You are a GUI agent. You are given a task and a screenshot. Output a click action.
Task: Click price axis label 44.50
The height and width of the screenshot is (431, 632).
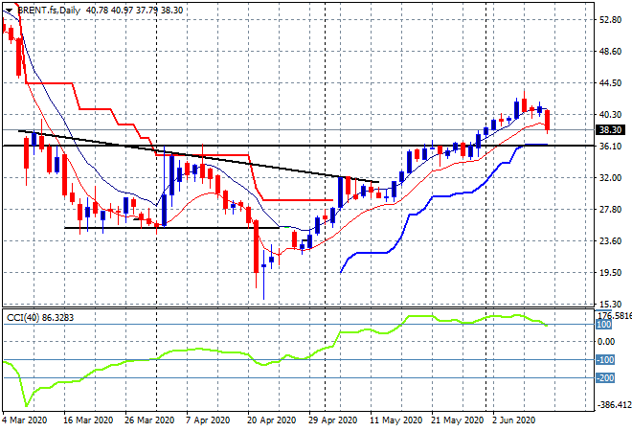point(610,82)
